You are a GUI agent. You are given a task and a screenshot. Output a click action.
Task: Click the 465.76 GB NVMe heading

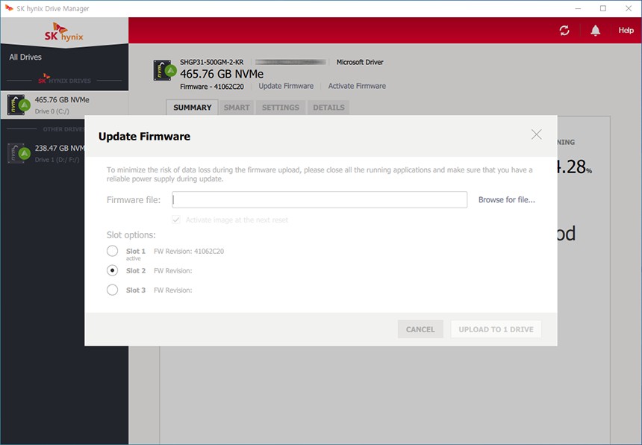point(222,74)
